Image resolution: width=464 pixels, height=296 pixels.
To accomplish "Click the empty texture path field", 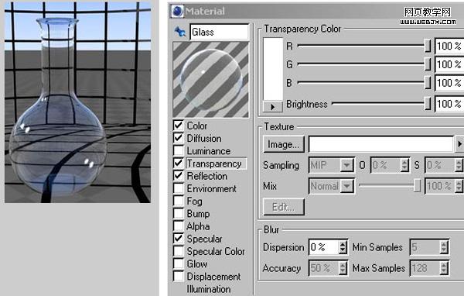I will (381, 144).
